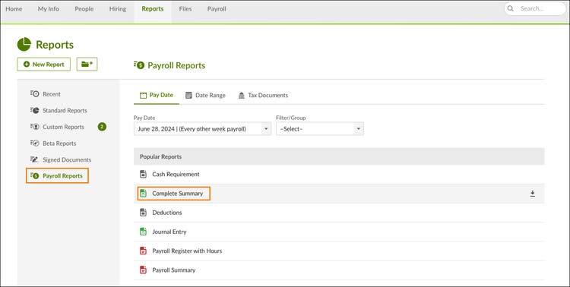Click the Tax Documents building icon

242,95
